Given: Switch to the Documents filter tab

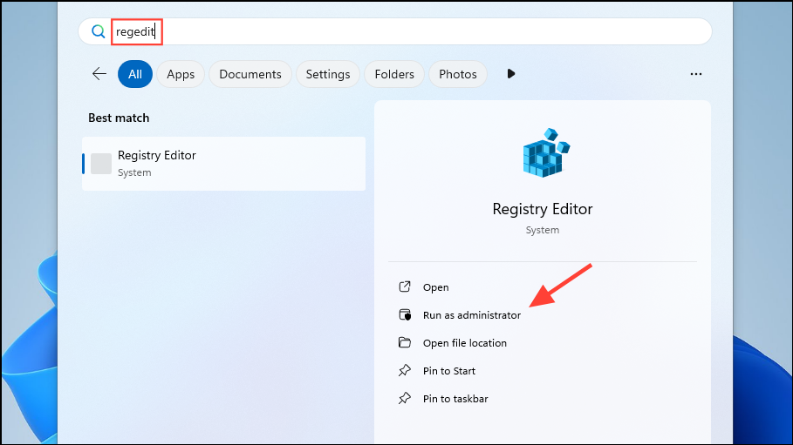Looking at the screenshot, I should (250, 74).
